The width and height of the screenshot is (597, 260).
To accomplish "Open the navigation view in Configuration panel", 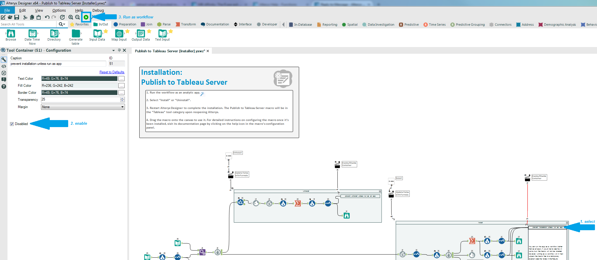I will (x=4, y=73).
